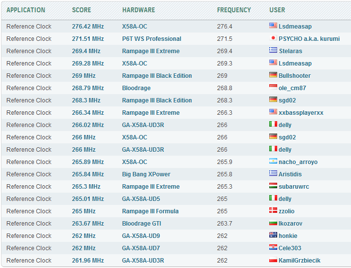
Task: Open the 268.79 MHz score link
Action: [x=88, y=88]
